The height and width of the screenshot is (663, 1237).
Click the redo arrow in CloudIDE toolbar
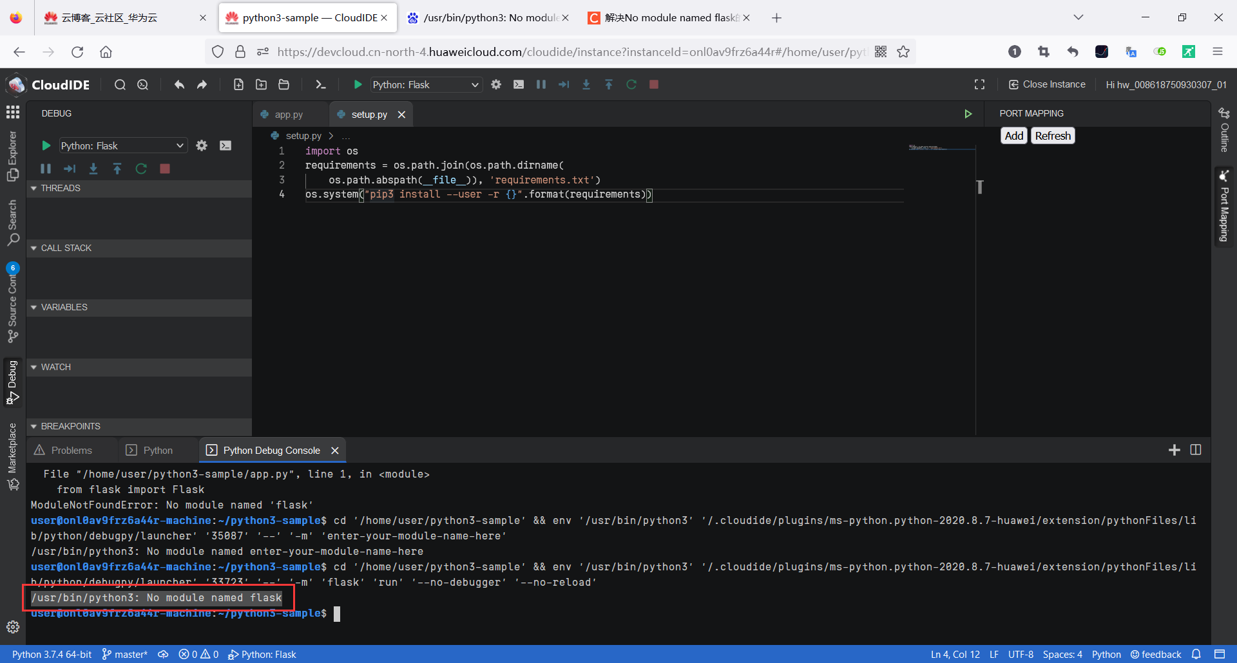point(202,84)
